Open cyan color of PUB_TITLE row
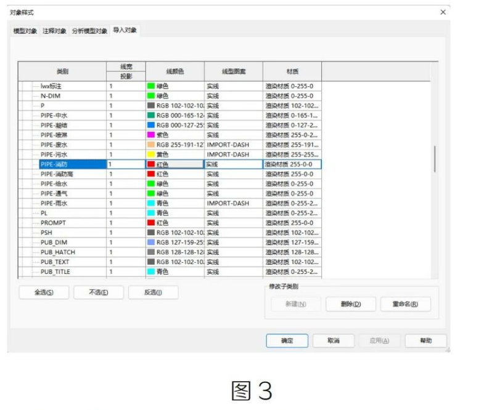 175,271
